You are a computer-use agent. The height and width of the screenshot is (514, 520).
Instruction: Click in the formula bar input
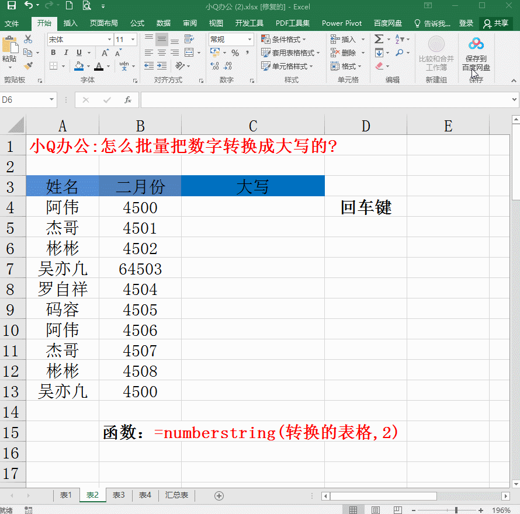click(x=327, y=99)
